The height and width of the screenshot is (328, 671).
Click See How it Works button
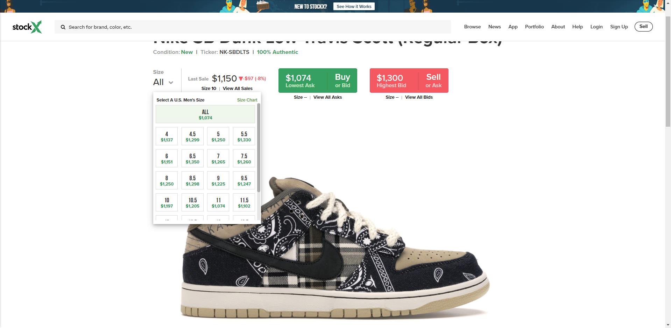pos(354,6)
